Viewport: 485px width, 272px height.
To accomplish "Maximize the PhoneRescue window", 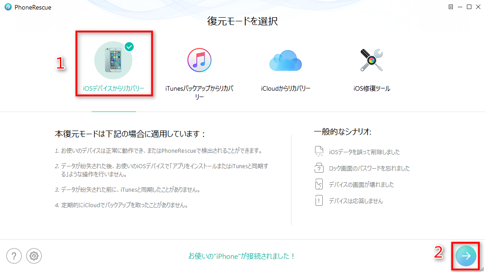I will (x=469, y=7).
